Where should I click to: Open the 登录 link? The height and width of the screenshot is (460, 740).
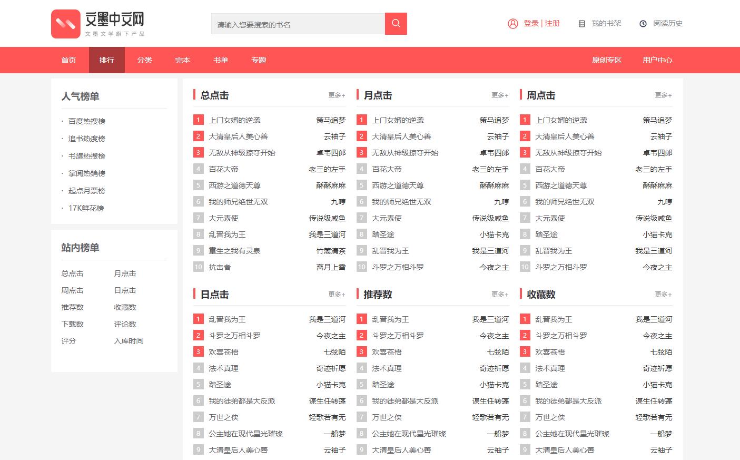tap(531, 23)
